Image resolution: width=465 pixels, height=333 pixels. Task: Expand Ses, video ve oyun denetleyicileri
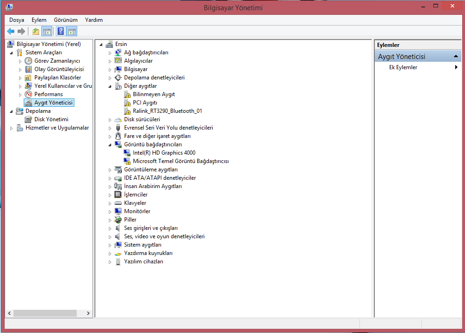point(110,237)
